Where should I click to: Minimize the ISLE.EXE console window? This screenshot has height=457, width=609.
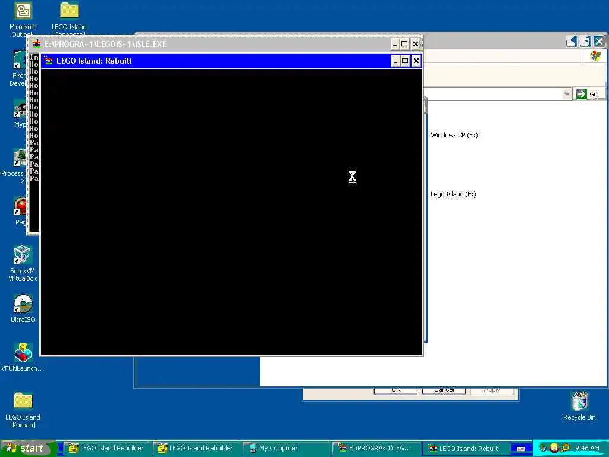[395, 44]
